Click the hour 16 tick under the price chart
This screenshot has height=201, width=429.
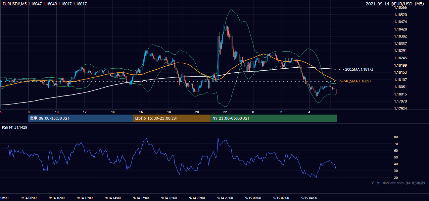[141, 112]
